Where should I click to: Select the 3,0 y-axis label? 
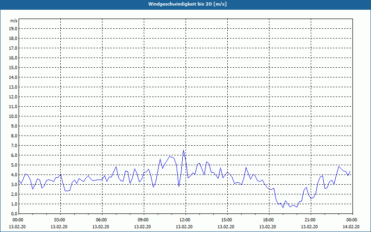(x=14, y=184)
